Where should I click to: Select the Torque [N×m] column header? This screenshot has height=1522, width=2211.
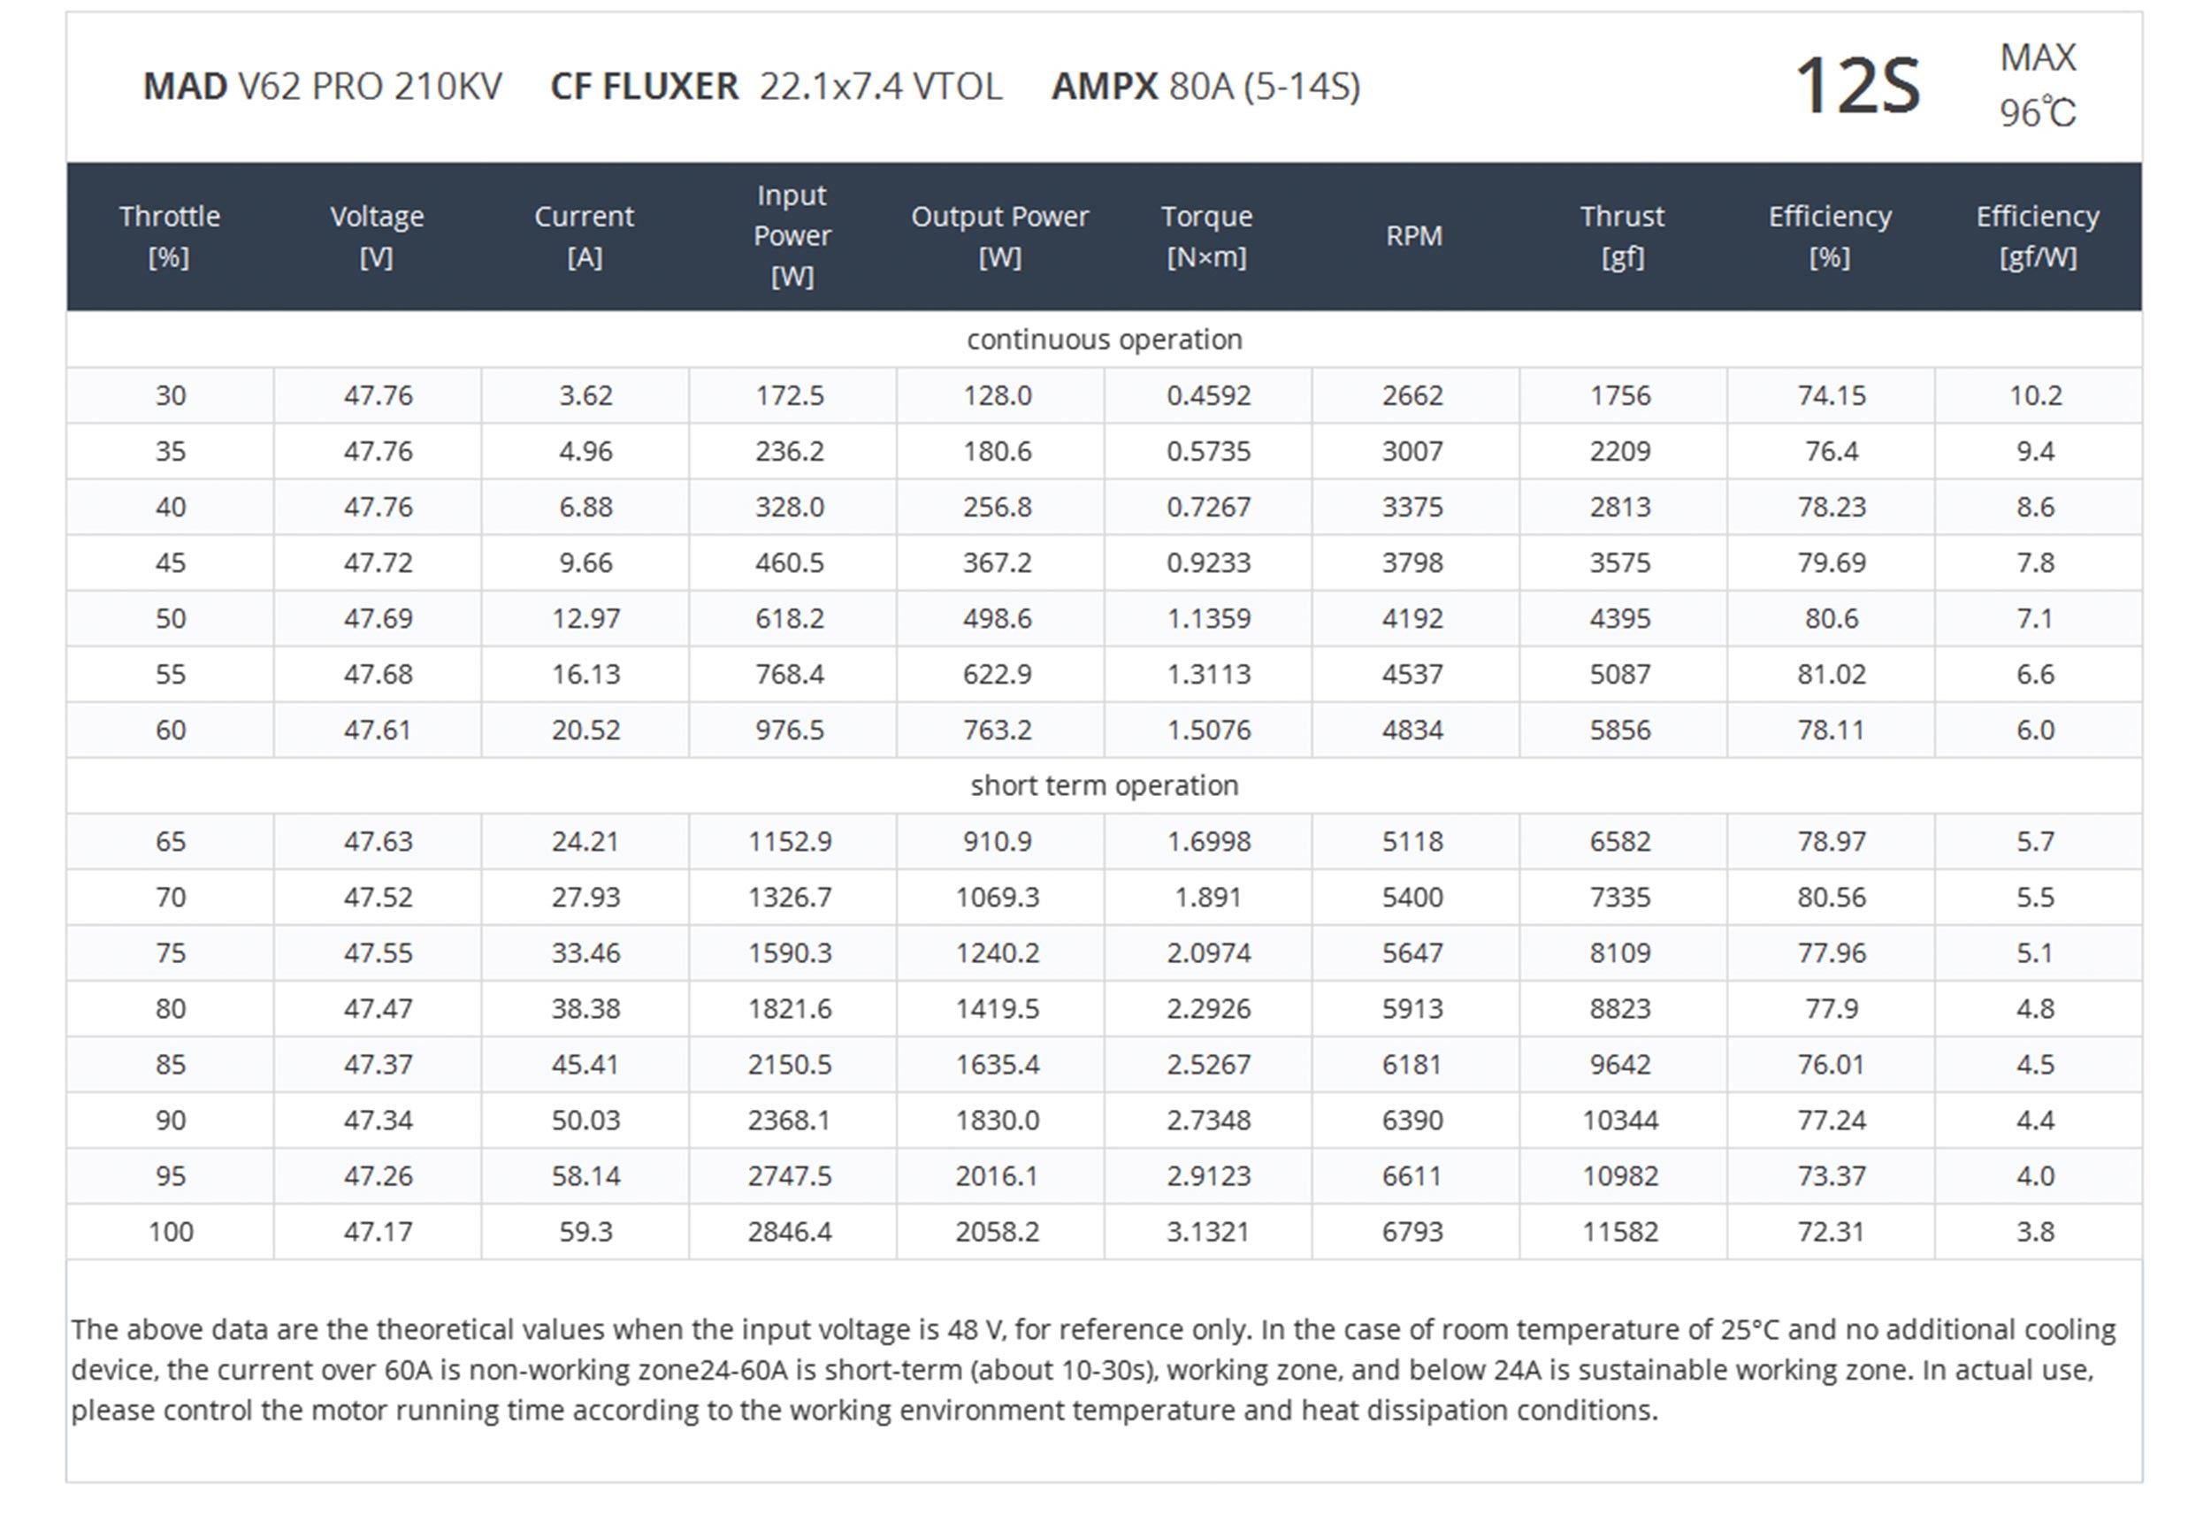(x=1206, y=236)
